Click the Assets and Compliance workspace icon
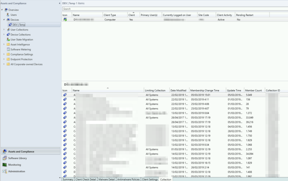Image resolution: width=288 pixels, height=181 pixels. (5, 151)
